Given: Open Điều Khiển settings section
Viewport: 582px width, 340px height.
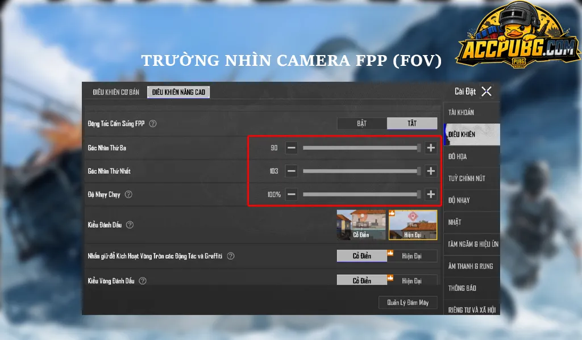Looking at the screenshot, I should point(472,134).
